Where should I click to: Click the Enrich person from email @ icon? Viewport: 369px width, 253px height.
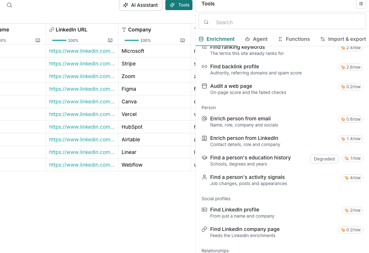204,119
